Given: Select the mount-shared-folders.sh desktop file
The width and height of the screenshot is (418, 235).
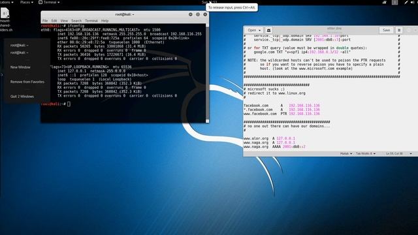Looking at the screenshot, I should [x=6, y=20].
